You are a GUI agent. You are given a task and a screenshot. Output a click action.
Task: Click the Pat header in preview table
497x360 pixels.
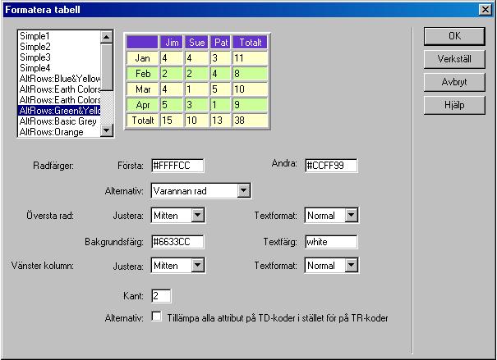tap(221, 43)
